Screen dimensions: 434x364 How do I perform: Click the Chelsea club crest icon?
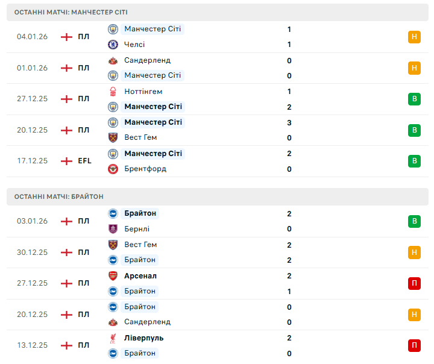click(113, 45)
